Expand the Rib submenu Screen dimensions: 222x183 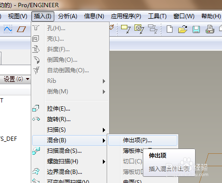(71, 81)
